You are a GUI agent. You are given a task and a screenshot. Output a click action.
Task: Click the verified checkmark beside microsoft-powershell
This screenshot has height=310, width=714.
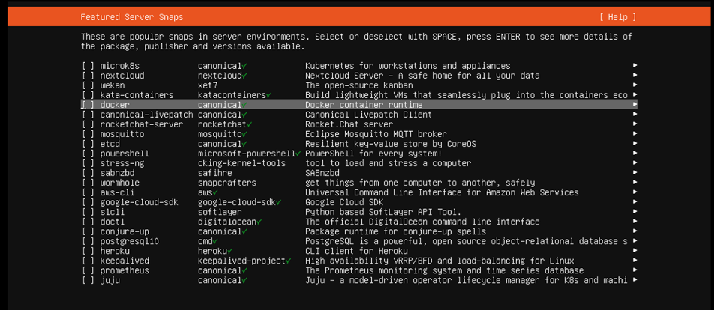(x=298, y=154)
